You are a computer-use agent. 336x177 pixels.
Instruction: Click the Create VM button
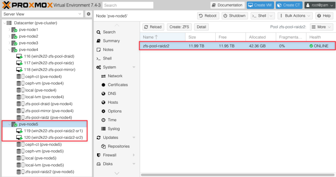(x=260, y=5)
